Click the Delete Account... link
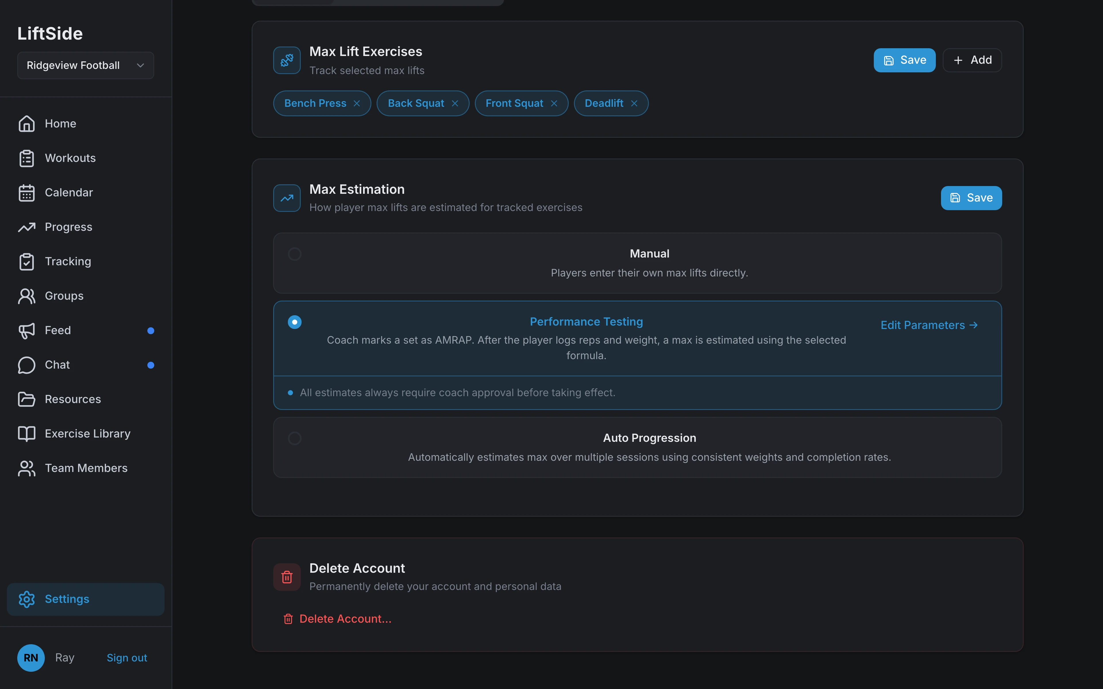The height and width of the screenshot is (689, 1103). click(337, 619)
